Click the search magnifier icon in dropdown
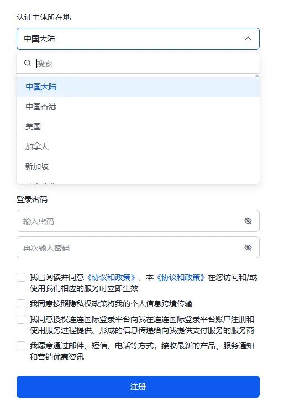Screen dimensions: 305x407 (28, 63)
